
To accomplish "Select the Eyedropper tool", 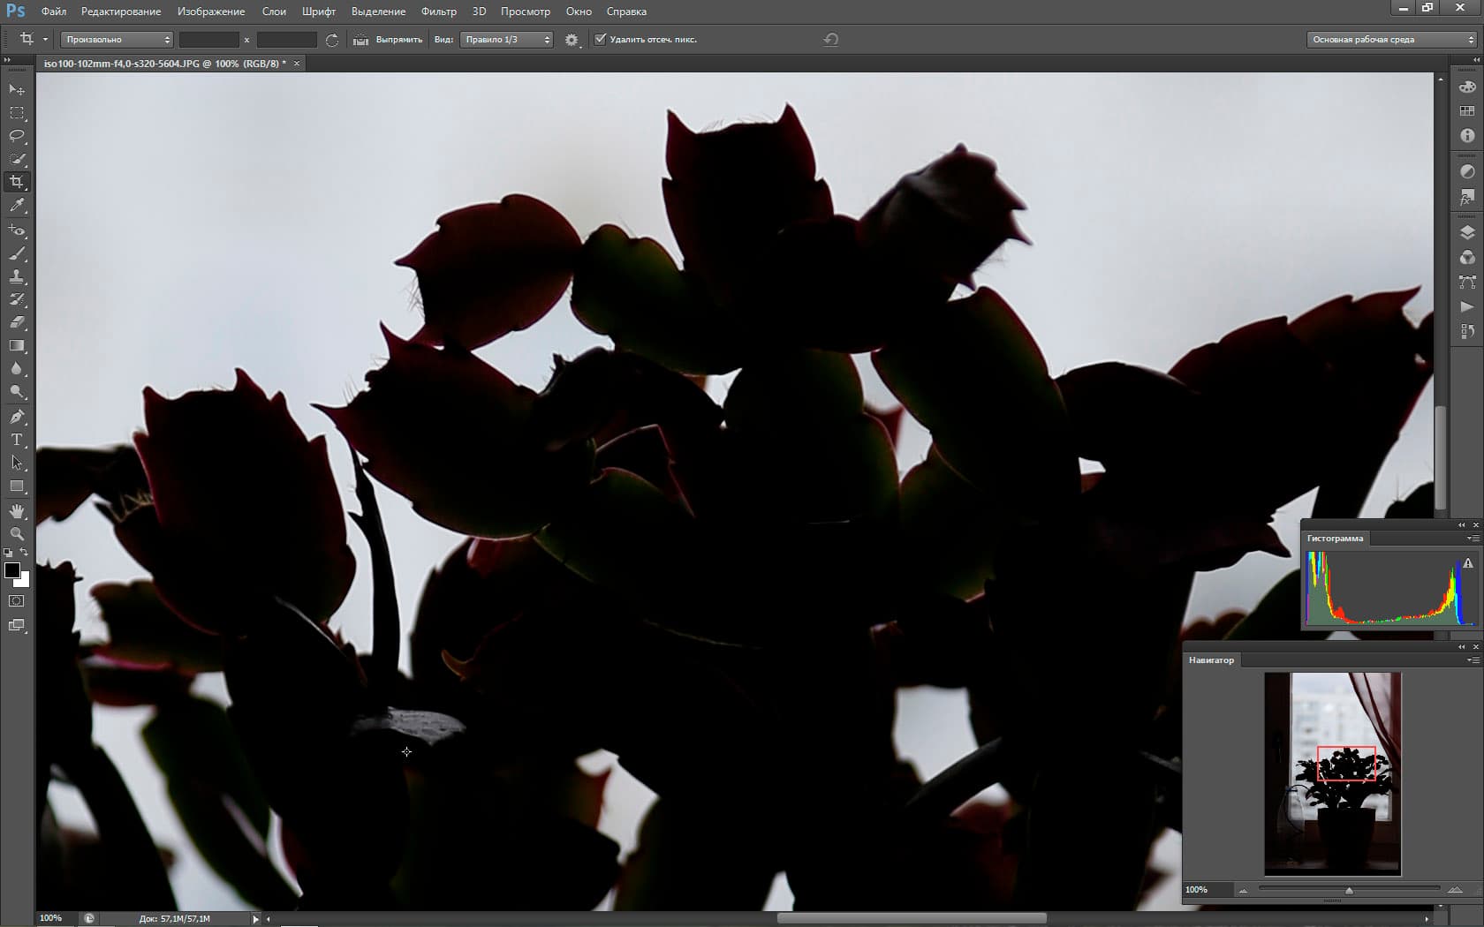I will point(17,206).
